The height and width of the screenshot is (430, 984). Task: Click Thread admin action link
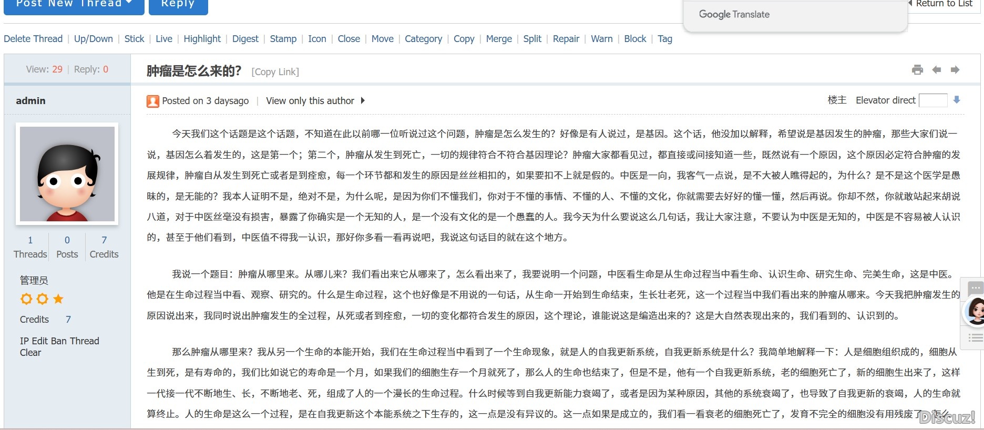pyautogui.click(x=85, y=341)
